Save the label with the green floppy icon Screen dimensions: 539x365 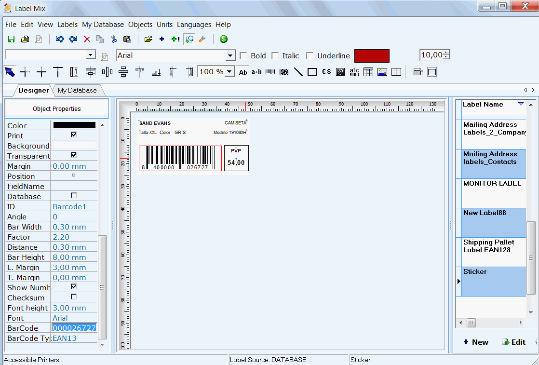[12, 39]
